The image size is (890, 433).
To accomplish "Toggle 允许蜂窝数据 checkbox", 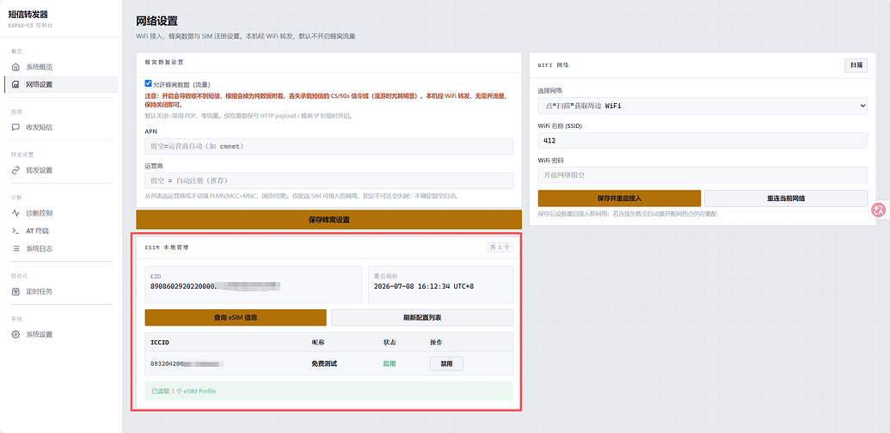I will tap(149, 82).
